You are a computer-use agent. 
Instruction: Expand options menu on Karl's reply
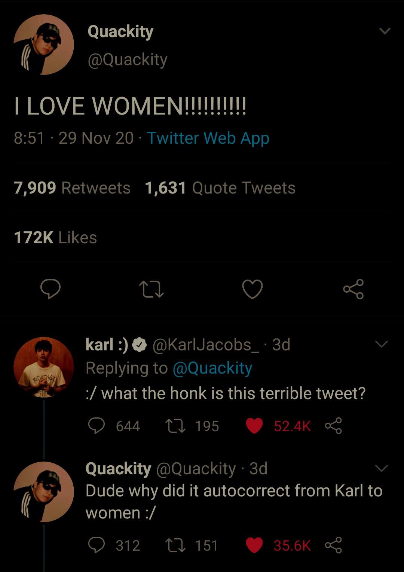pyautogui.click(x=381, y=344)
